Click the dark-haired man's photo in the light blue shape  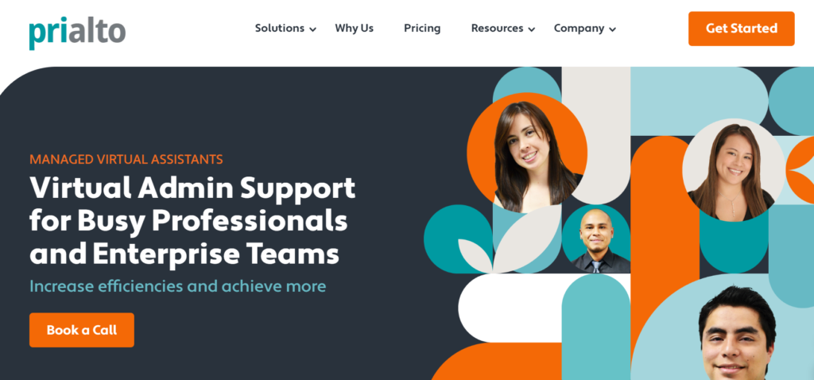[737, 332]
